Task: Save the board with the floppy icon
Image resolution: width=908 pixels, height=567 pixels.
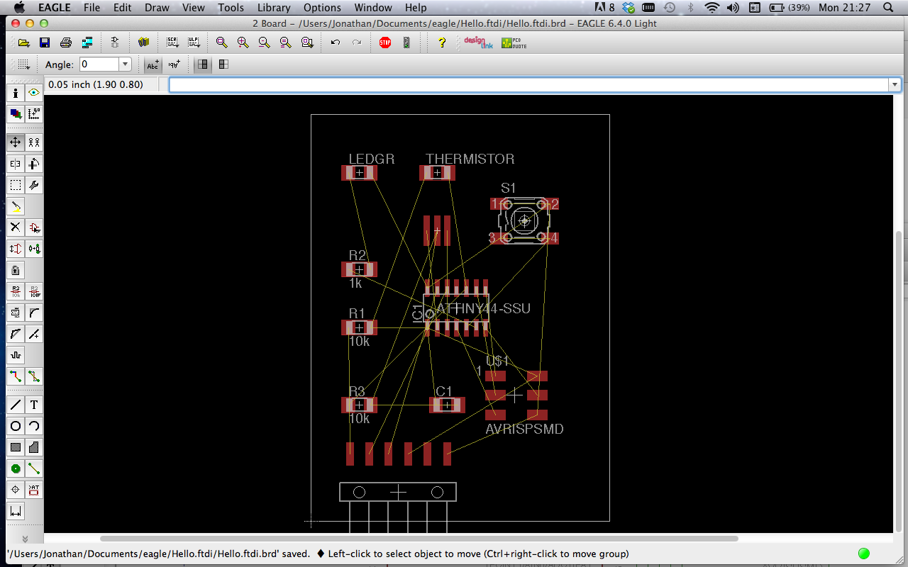Action: tap(45, 43)
